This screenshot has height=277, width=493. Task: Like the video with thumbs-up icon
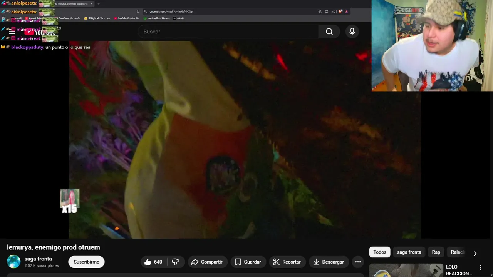tap(153, 262)
